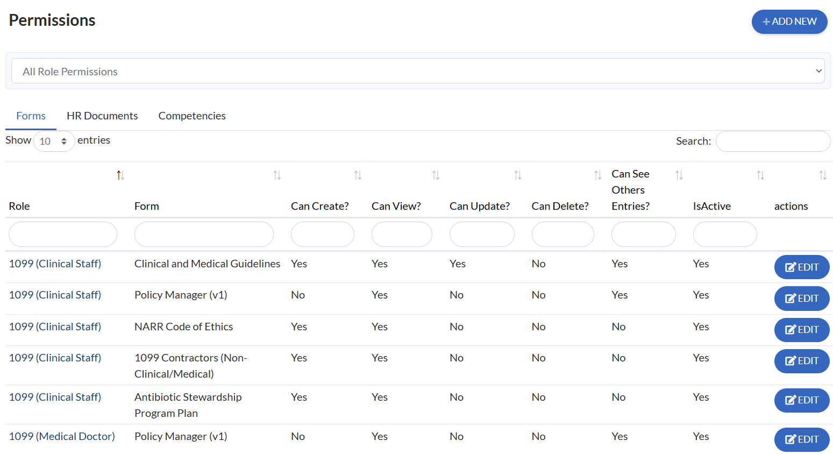Open the All Role Permissions dropdown
The image size is (833, 454).
pos(418,71)
